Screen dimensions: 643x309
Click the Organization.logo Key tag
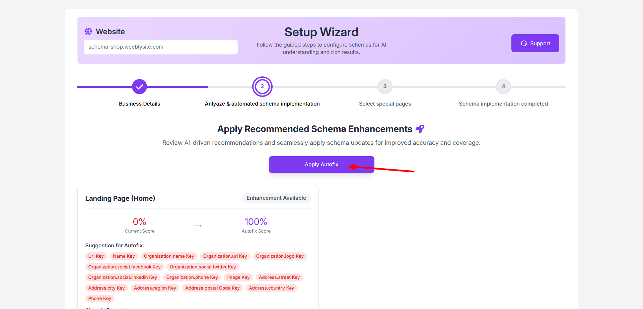(x=280, y=256)
